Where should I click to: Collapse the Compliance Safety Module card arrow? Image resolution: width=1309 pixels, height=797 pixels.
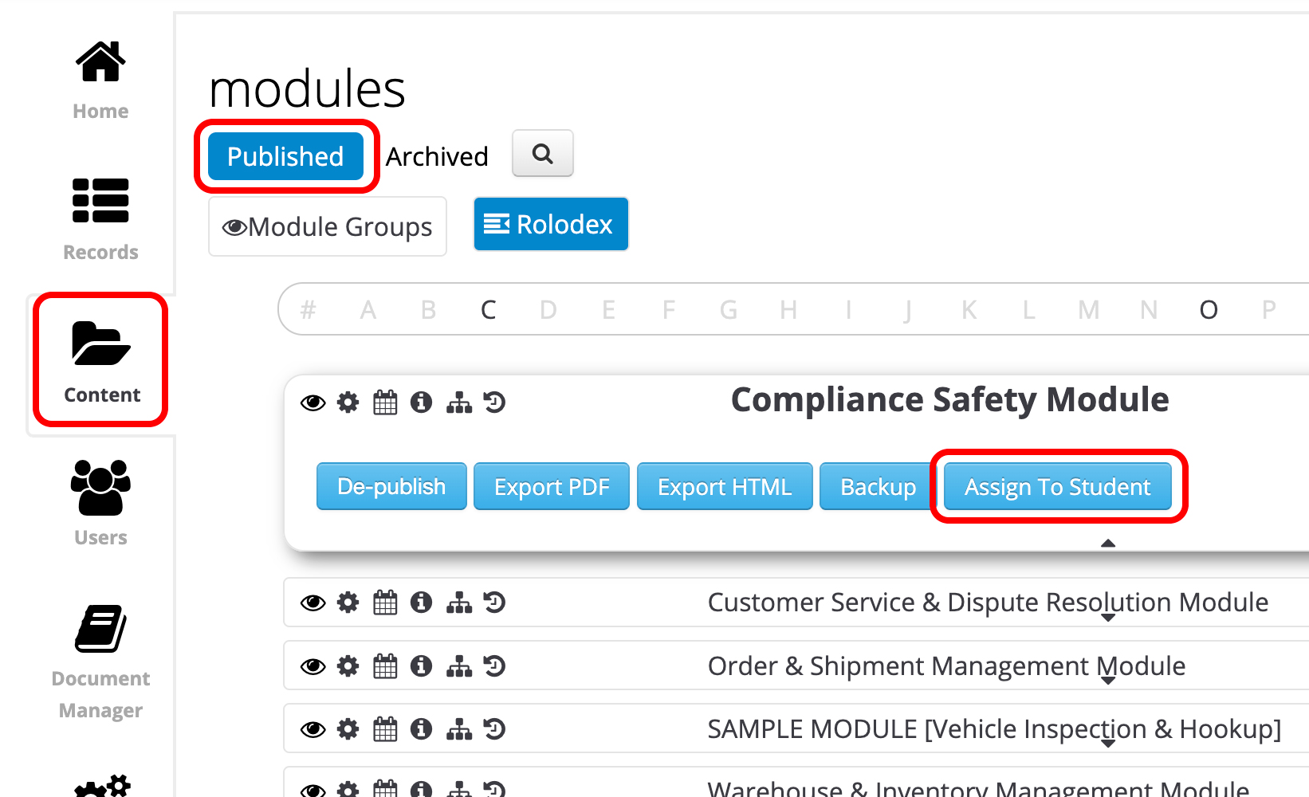point(1108,544)
